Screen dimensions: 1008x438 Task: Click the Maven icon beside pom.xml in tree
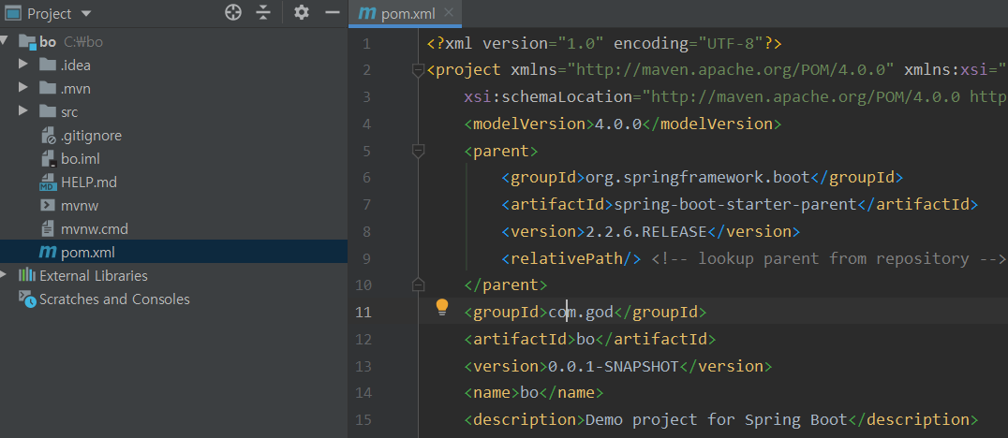(48, 253)
